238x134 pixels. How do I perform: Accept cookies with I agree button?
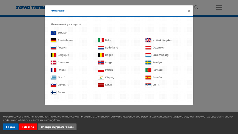(x=11, y=127)
